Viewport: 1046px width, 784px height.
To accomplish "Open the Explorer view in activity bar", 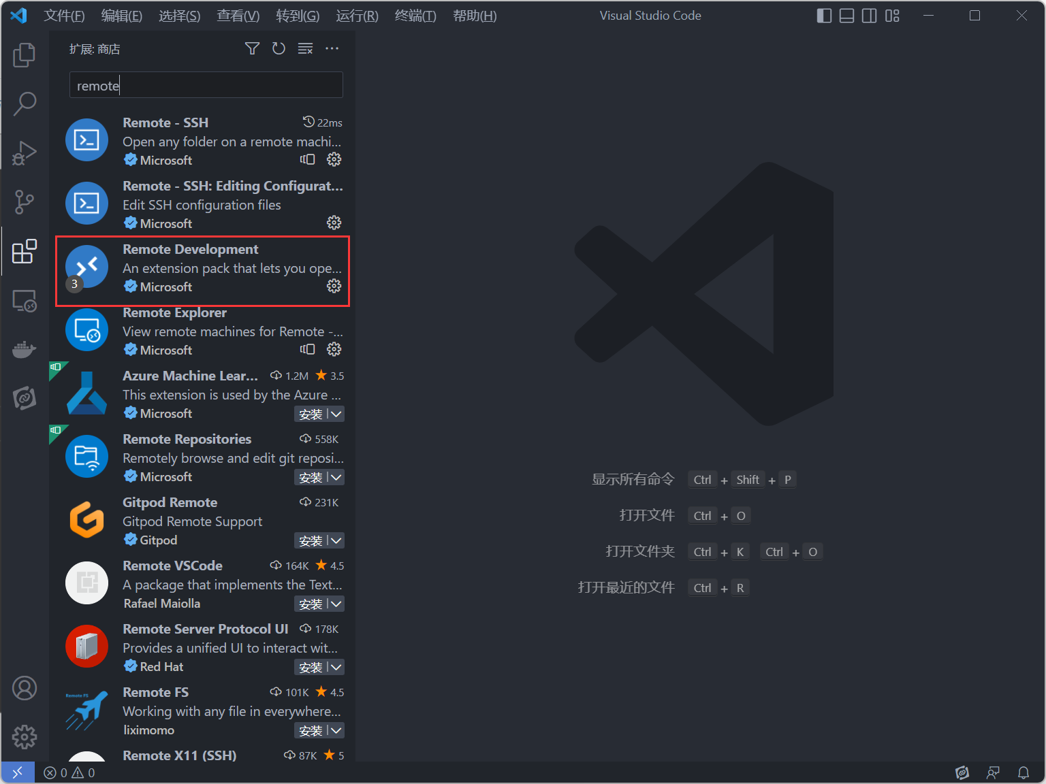I will coord(25,55).
